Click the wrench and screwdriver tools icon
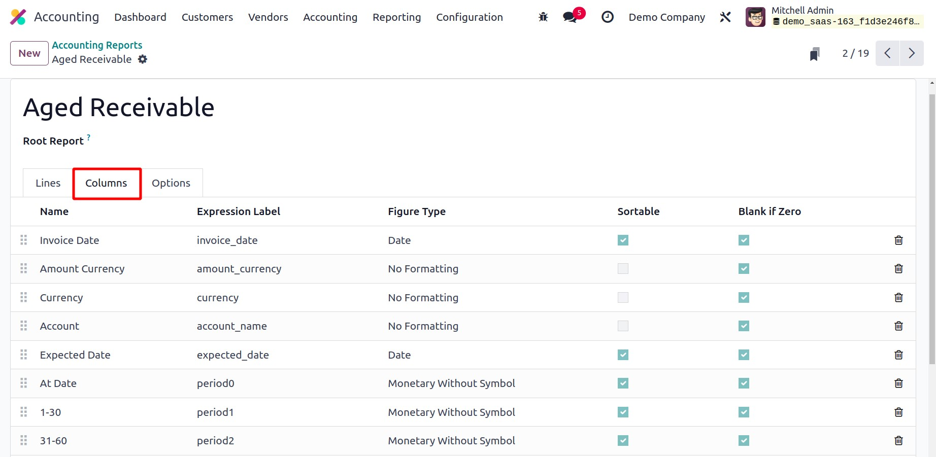Screen dimensions: 936x457 (725, 17)
